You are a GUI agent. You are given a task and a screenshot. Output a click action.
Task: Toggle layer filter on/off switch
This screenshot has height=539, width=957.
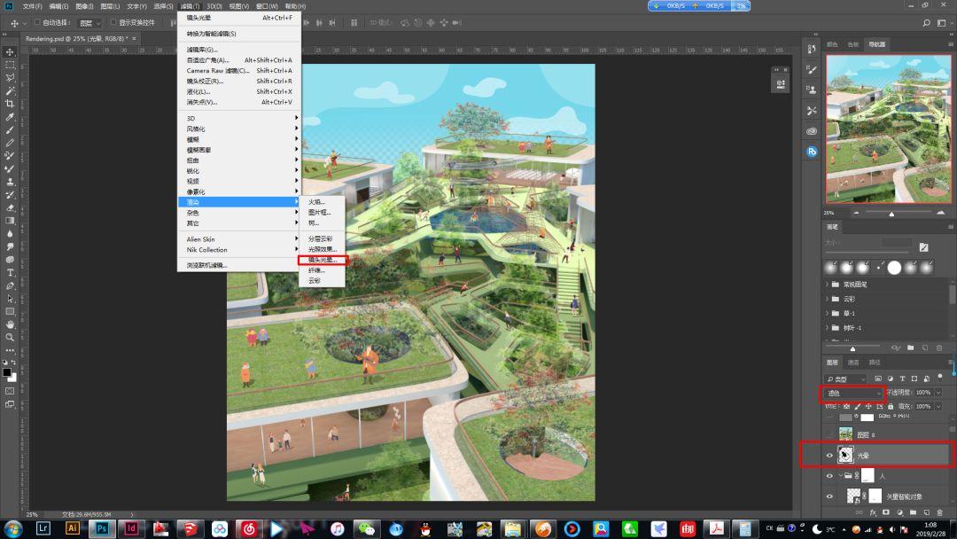[940, 377]
